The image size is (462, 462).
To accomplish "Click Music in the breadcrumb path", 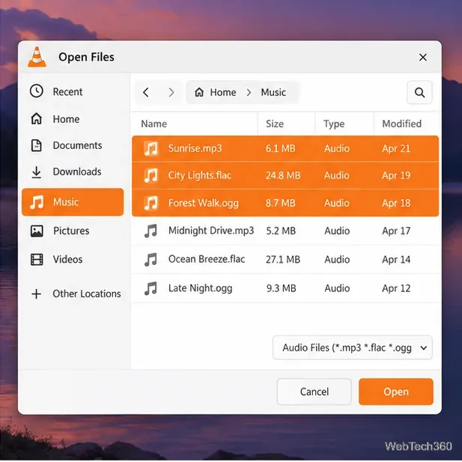I will point(273,93).
